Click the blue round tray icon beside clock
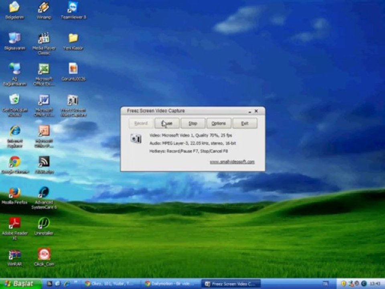 (x=364, y=284)
